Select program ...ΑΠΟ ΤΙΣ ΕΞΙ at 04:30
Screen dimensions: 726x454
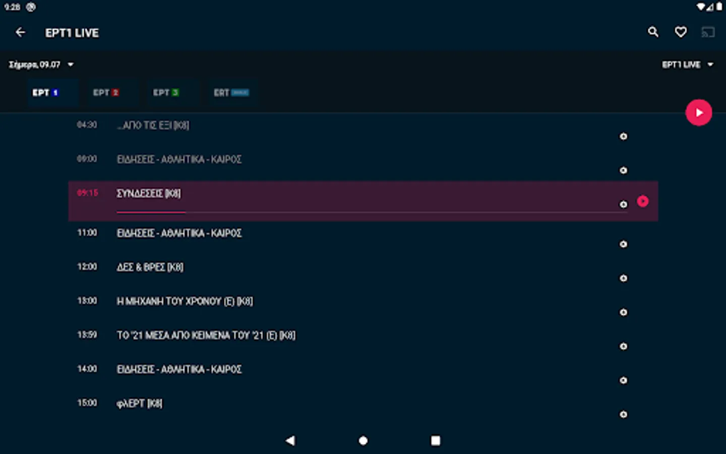pos(363,130)
